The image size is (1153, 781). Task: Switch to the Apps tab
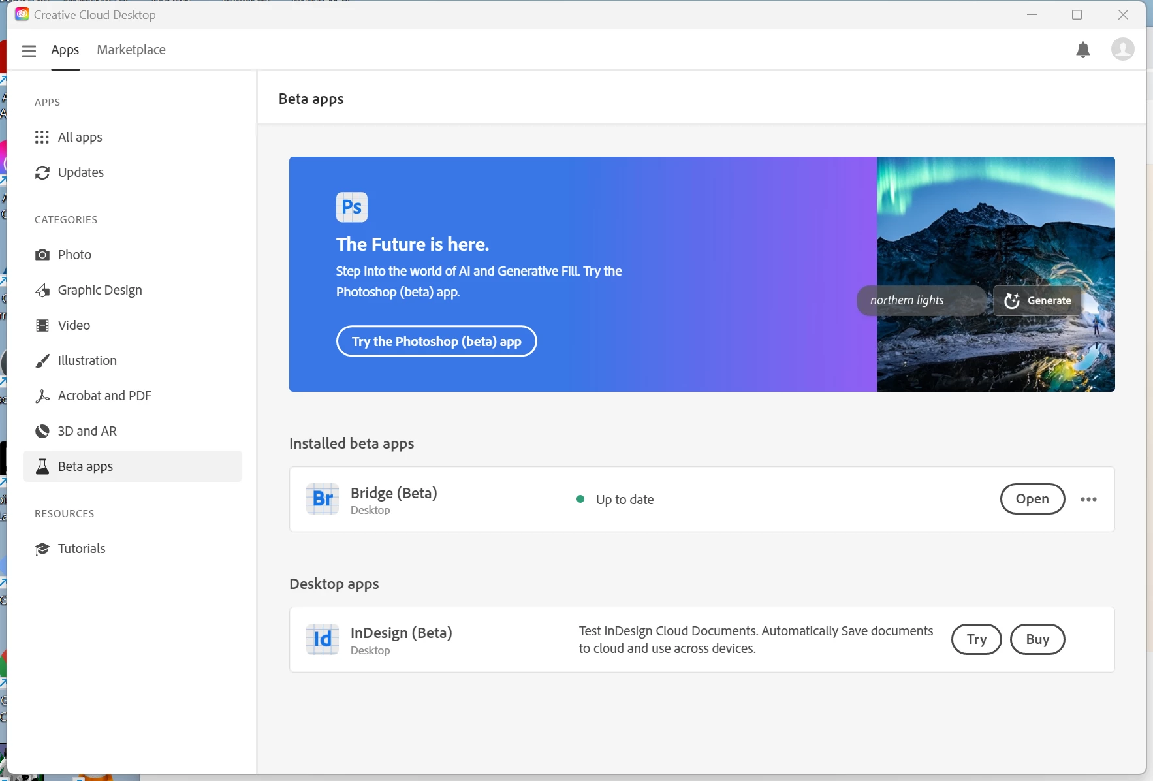click(65, 50)
